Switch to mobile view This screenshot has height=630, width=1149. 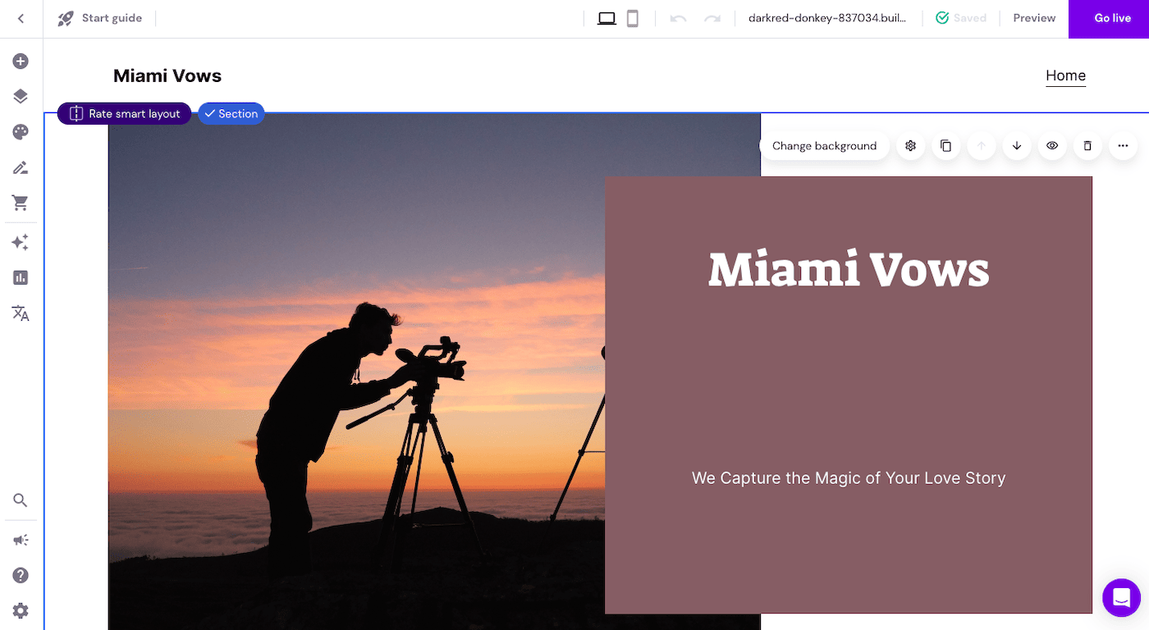[633, 19]
